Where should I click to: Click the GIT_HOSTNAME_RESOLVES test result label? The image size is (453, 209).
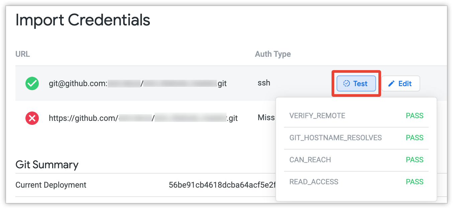pyautogui.click(x=336, y=138)
